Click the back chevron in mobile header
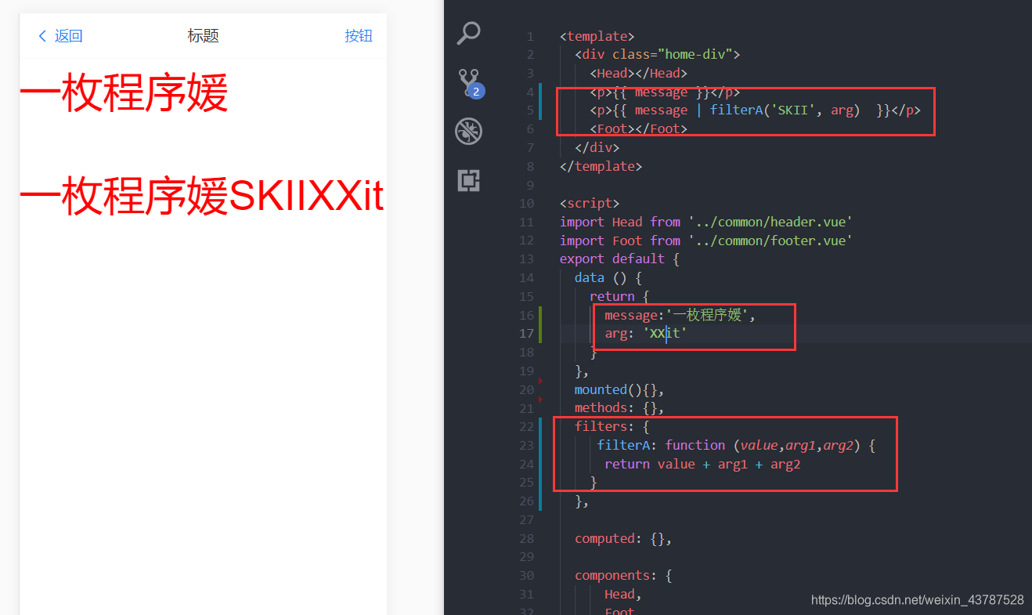 (42, 36)
